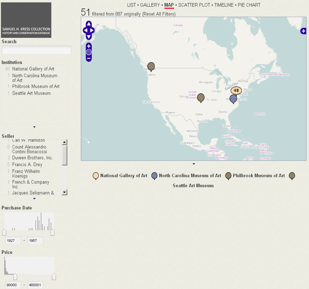Expand the Seller list with the arrow

[x=35, y=198]
